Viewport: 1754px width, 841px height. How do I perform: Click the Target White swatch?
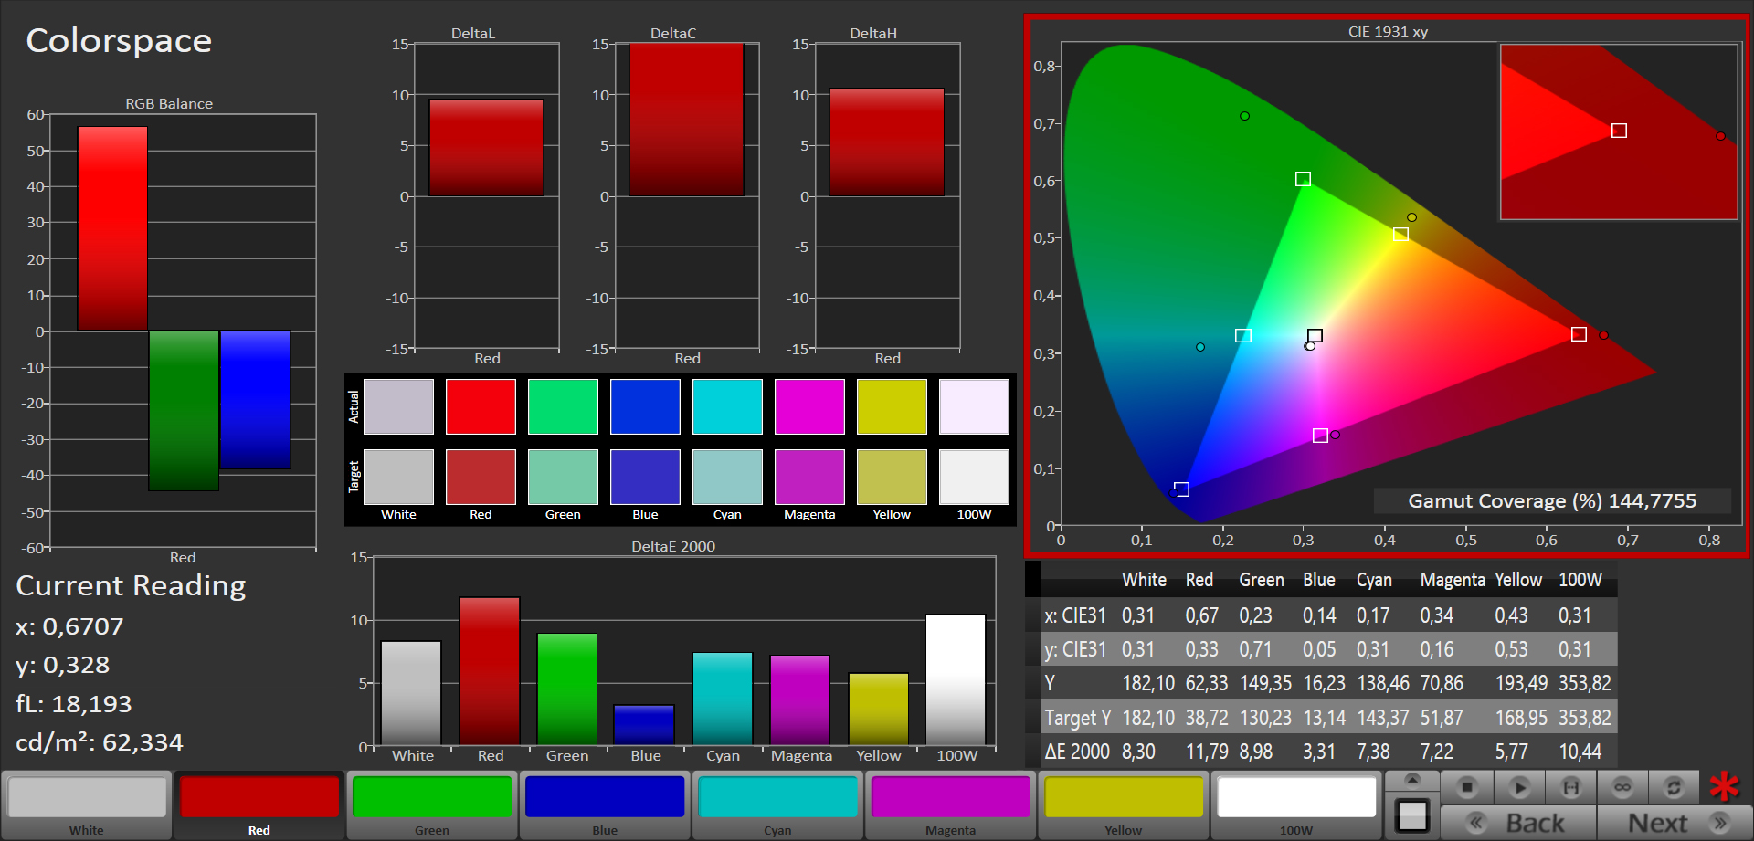(x=398, y=477)
